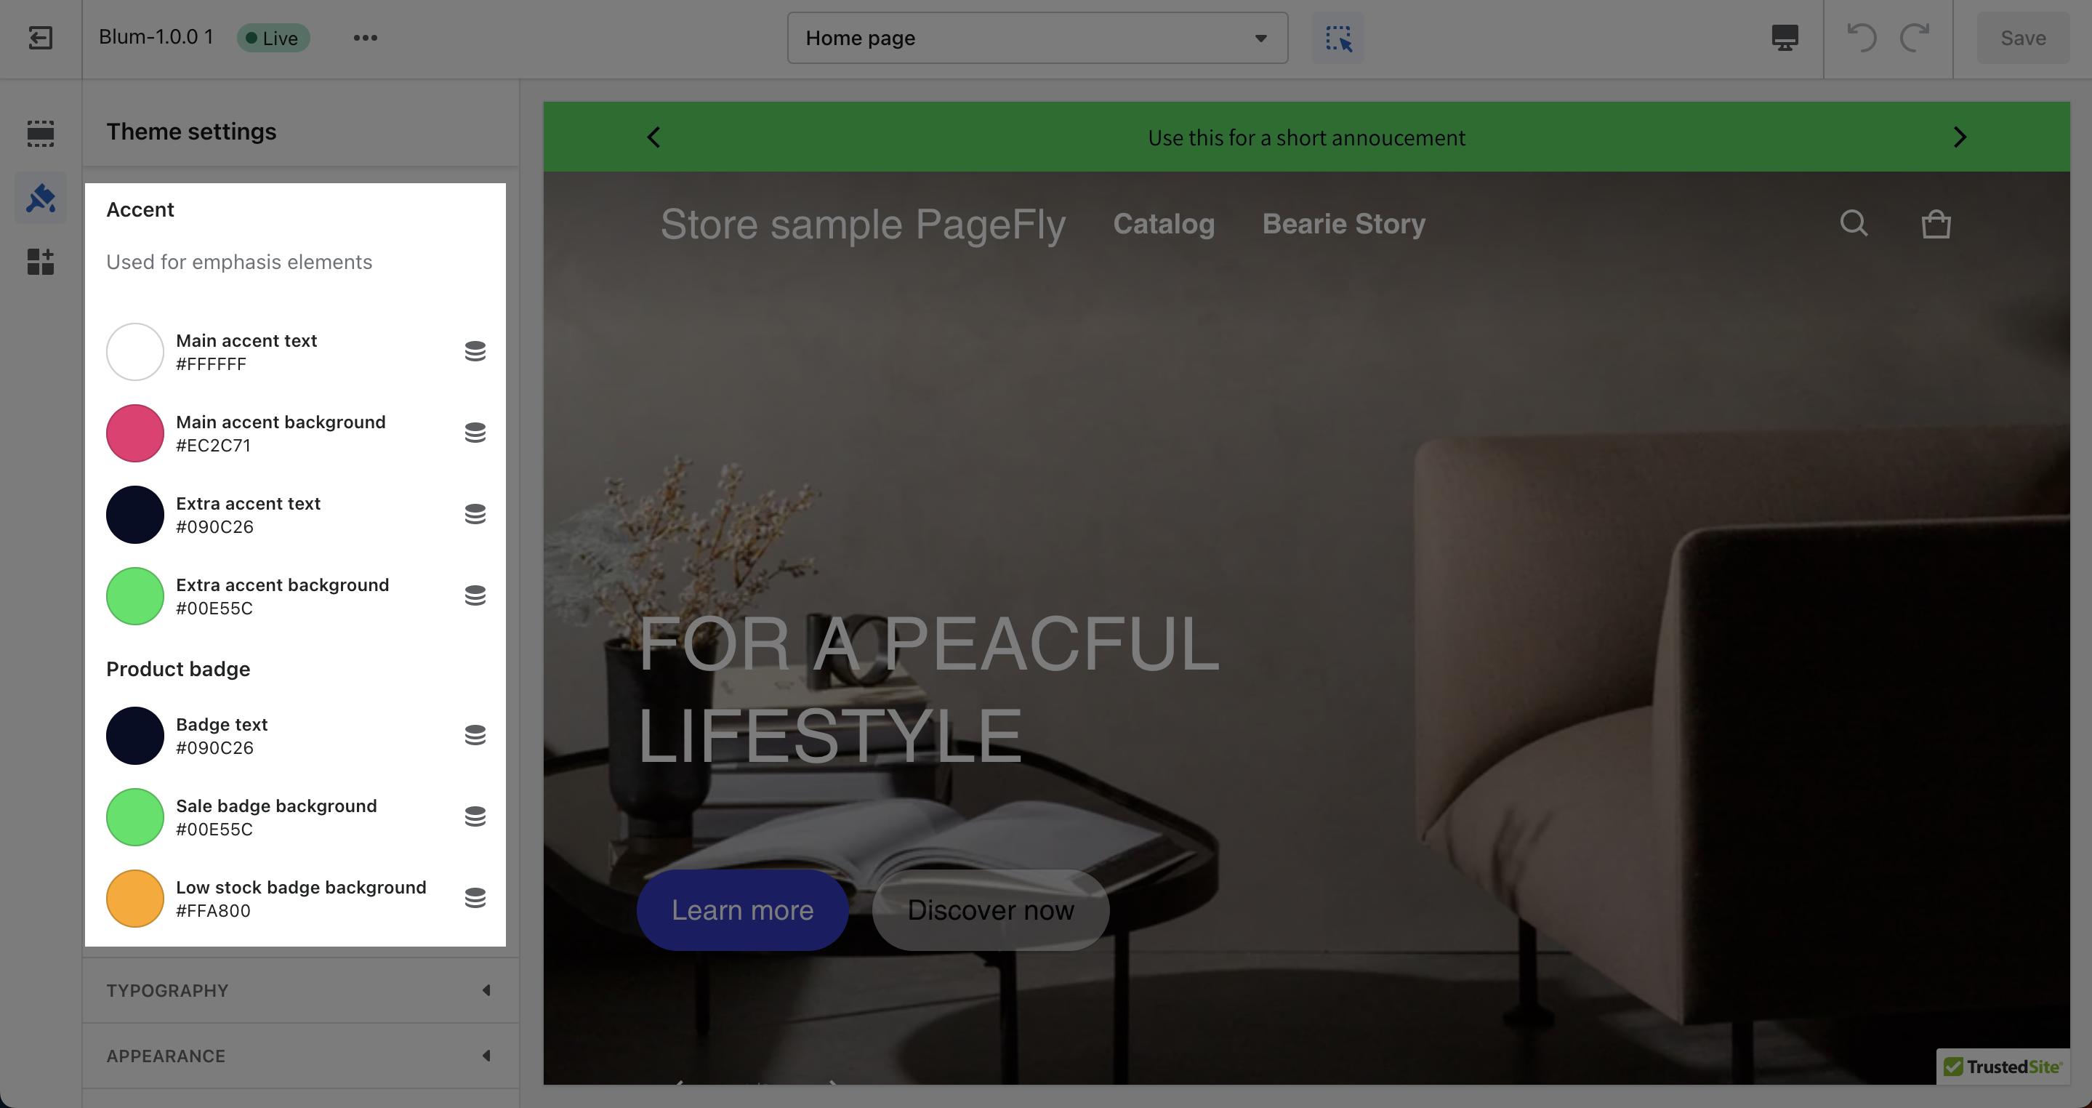Open the Low stock badge background color swatch

click(x=134, y=899)
